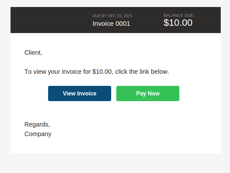Click the large $10.00 balance amount in header
The height and width of the screenshot is (173, 230).
178,23
